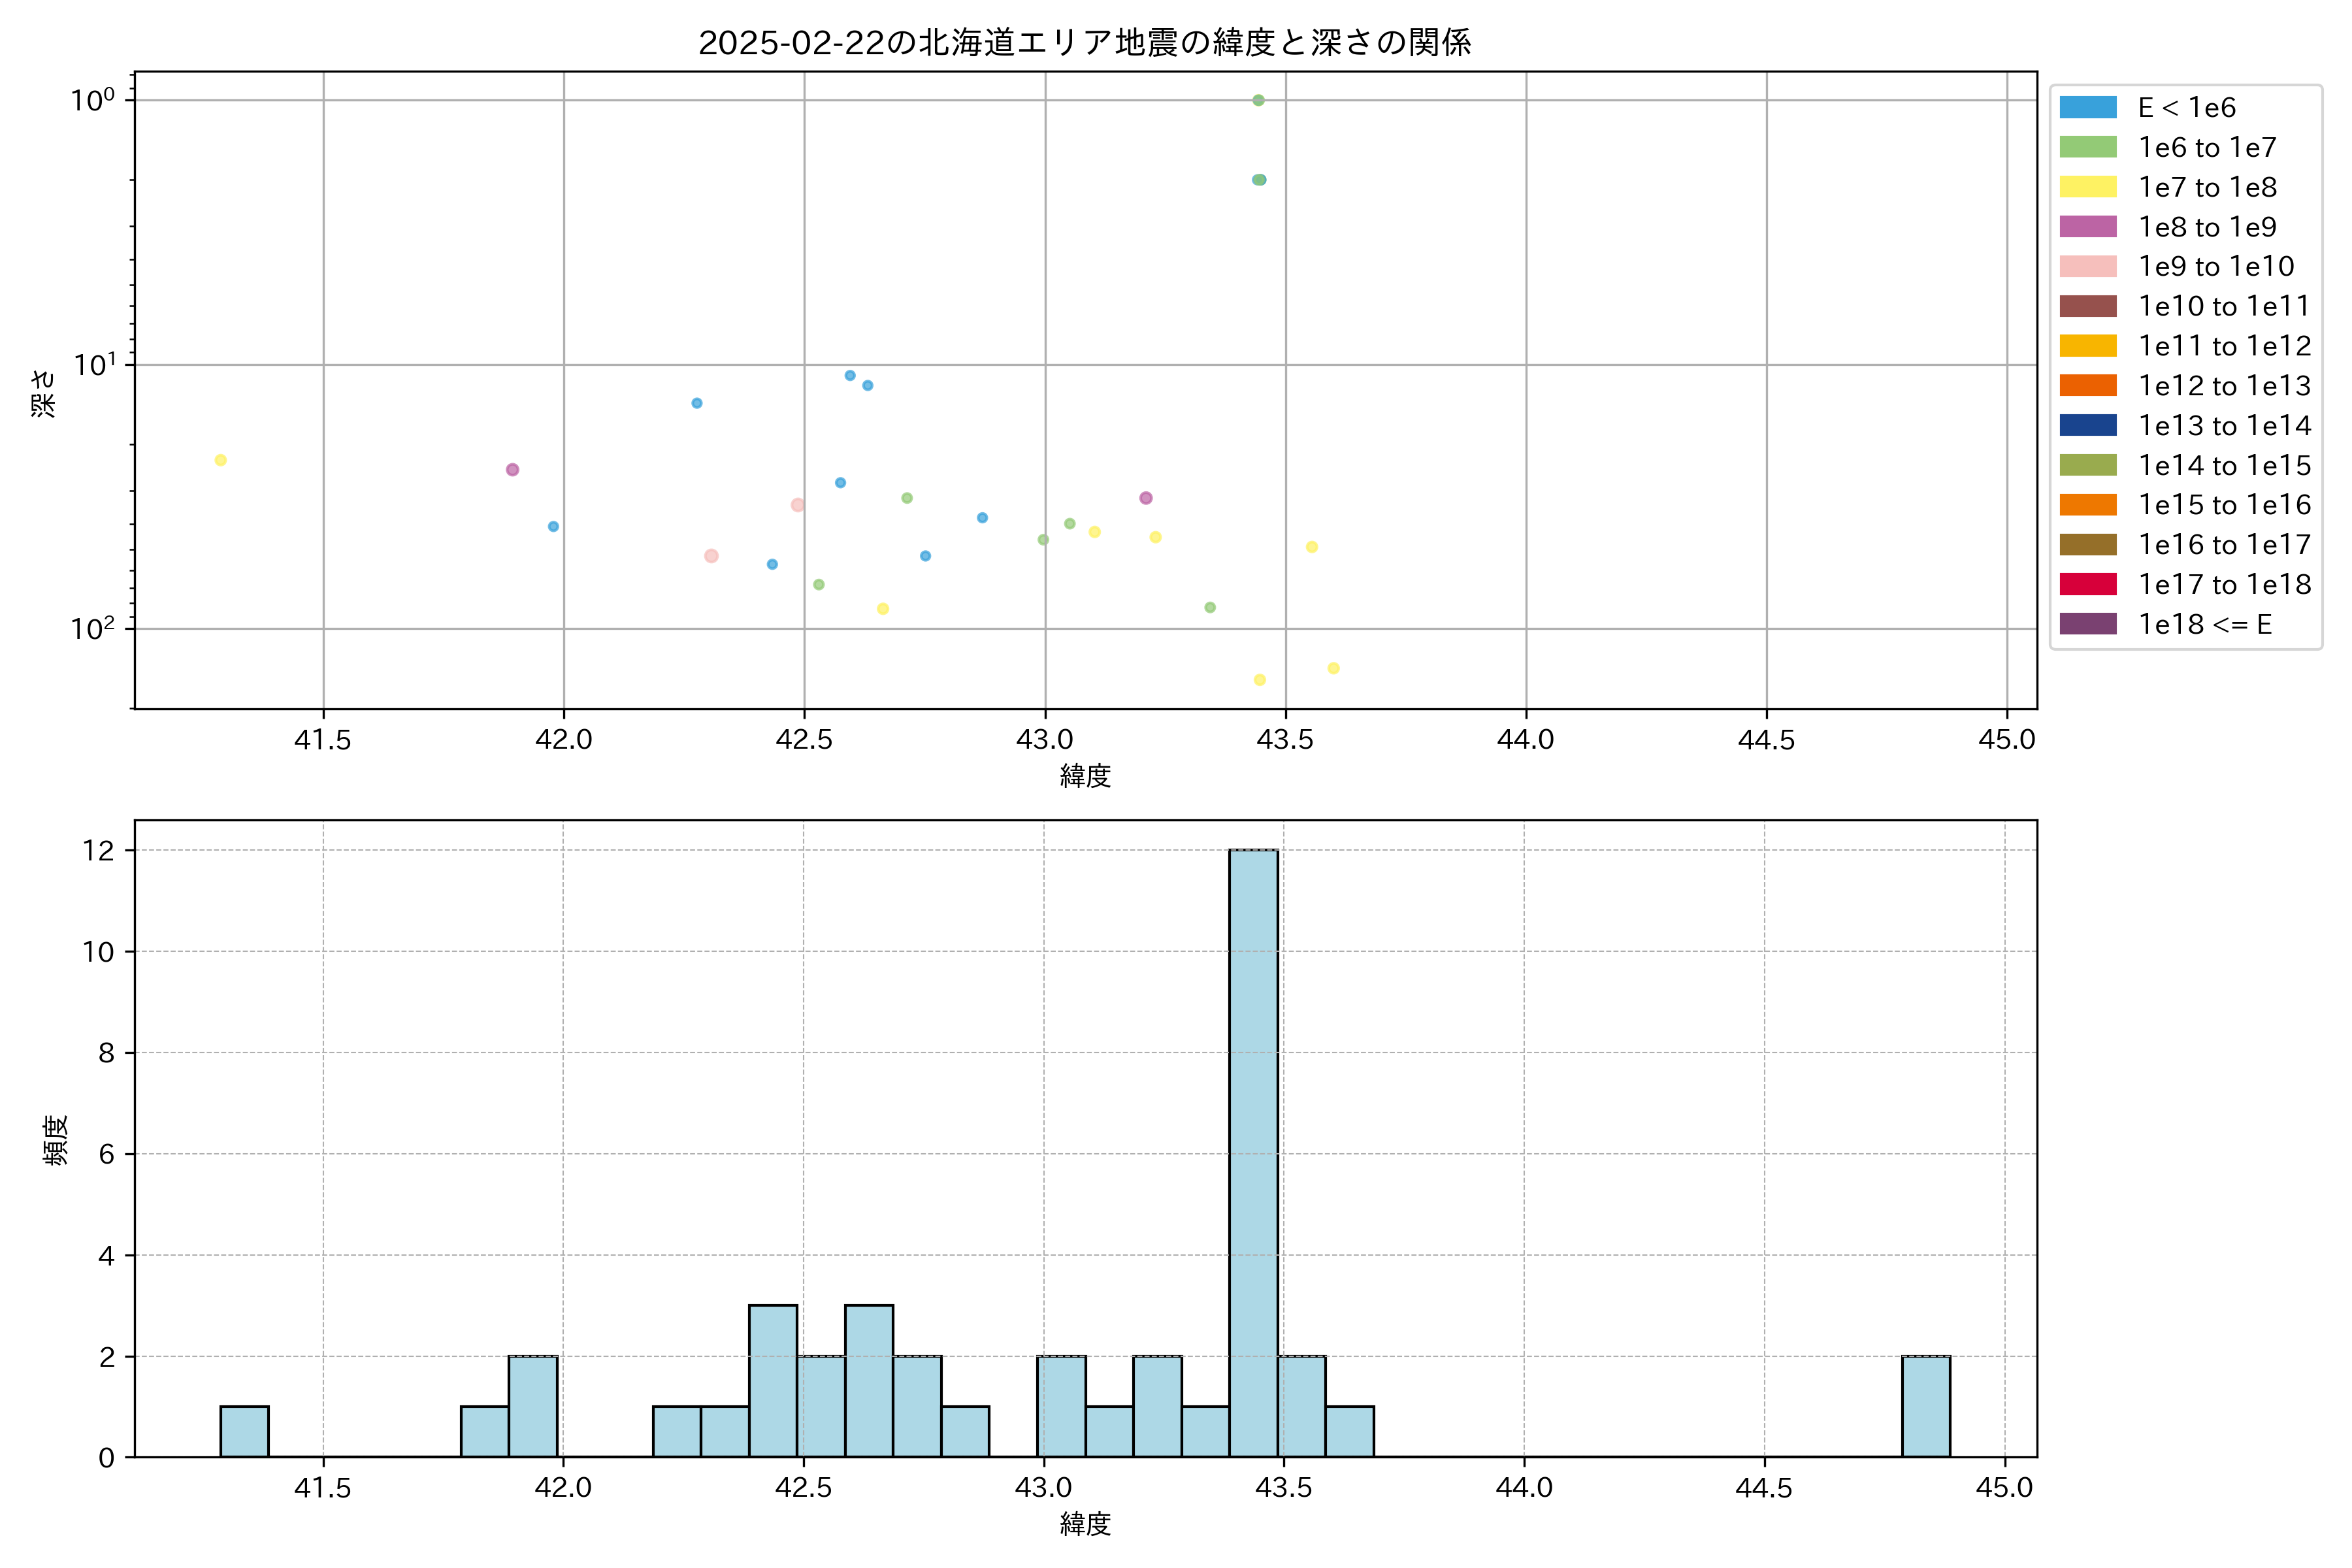Screen dimensions: 2352x1568
Task: Click the blue E < 1e6 legend swatch
Action: pyautogui.click(x=2088, y=108)
